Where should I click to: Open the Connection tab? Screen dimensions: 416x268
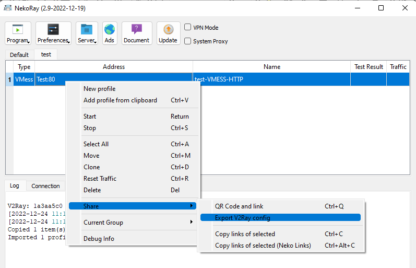[x=45, y=186]
